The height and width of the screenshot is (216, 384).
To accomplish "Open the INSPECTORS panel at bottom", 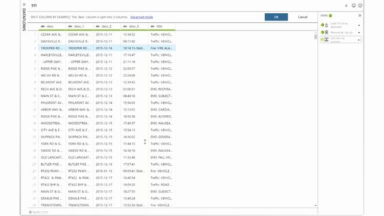I will coord(38,212).
